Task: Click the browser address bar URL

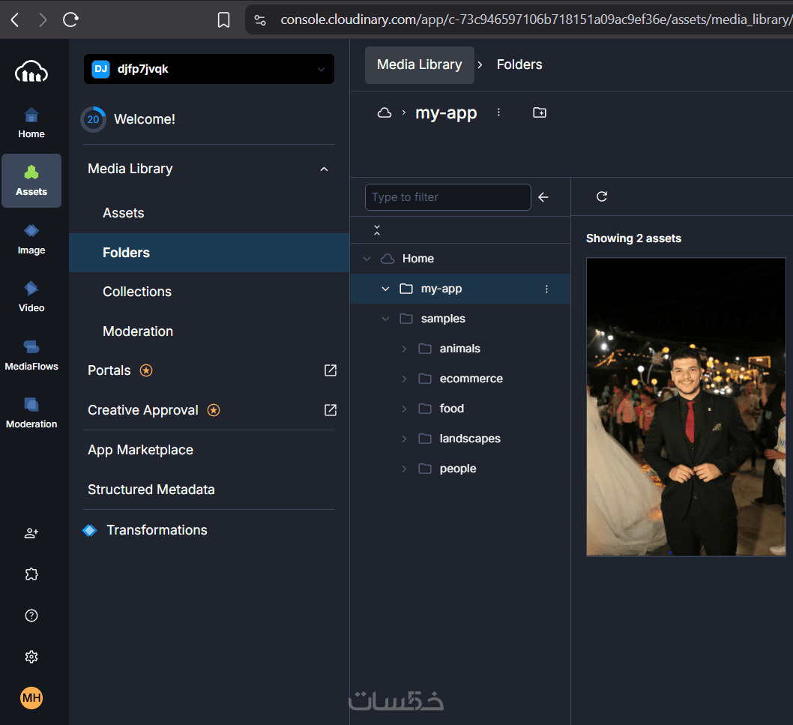Action: (536, 19)
